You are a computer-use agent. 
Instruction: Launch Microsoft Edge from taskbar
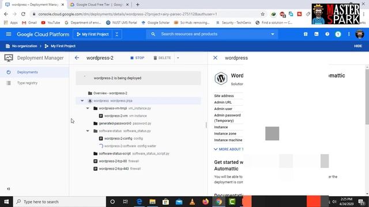[x=140, y=202]
